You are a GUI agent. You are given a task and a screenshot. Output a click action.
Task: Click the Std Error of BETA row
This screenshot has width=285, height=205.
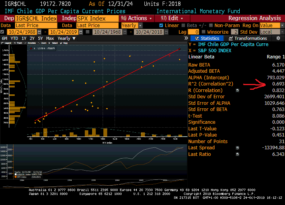[236, 109]
